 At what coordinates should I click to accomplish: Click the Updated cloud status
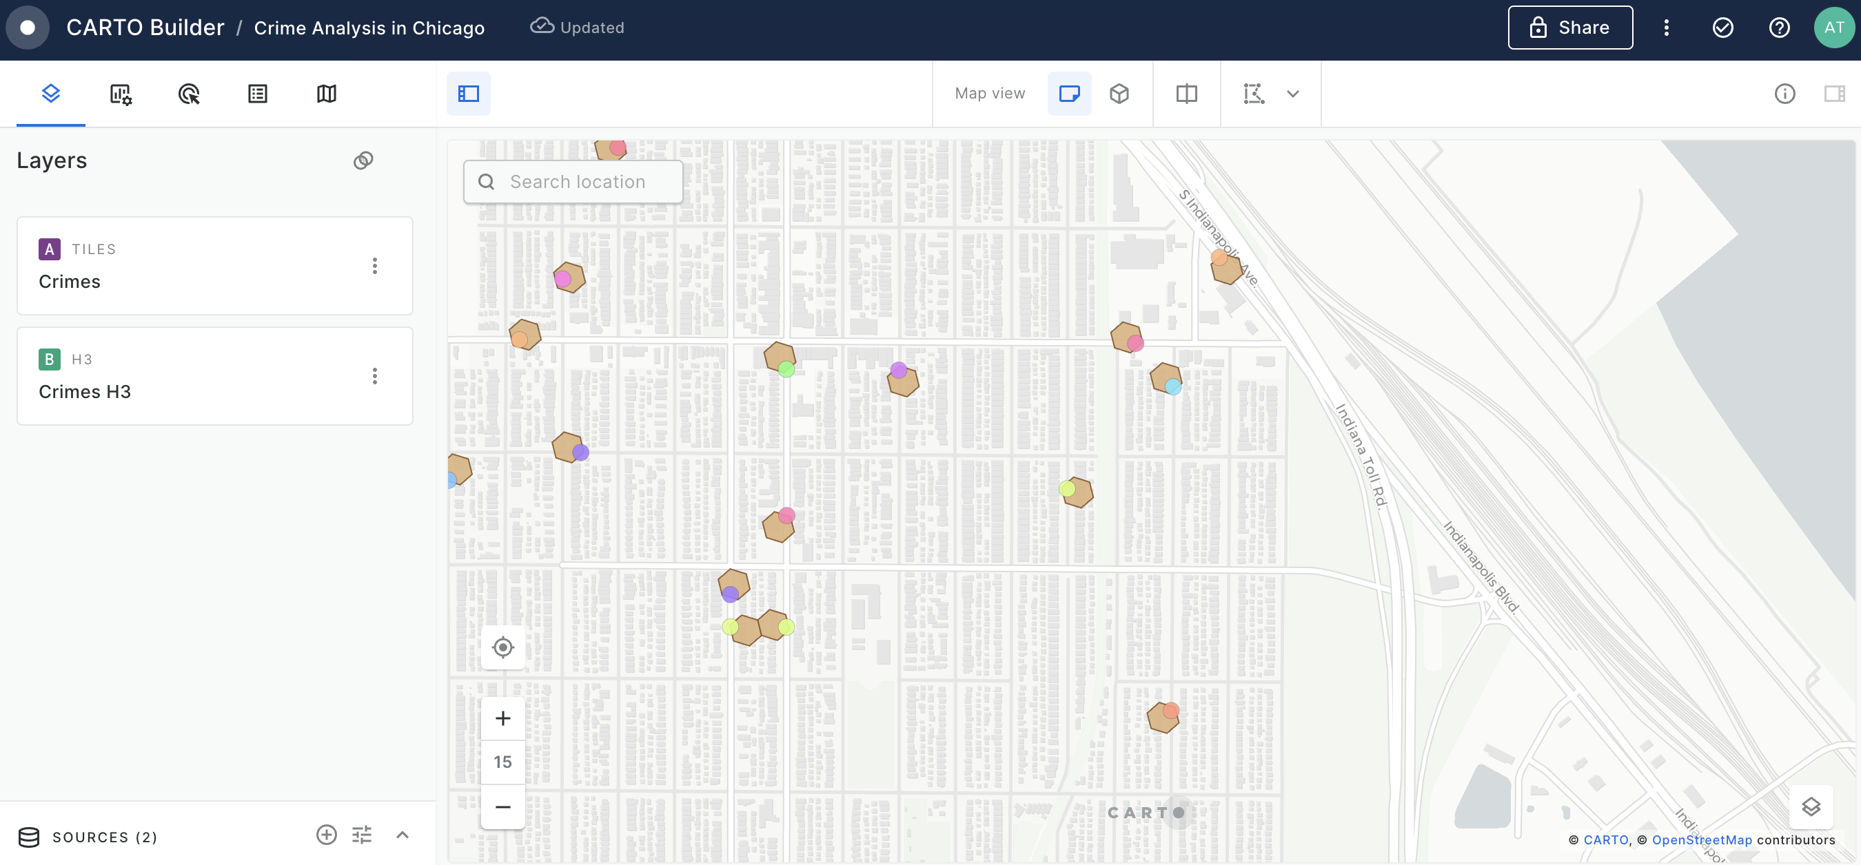[577, 28]
